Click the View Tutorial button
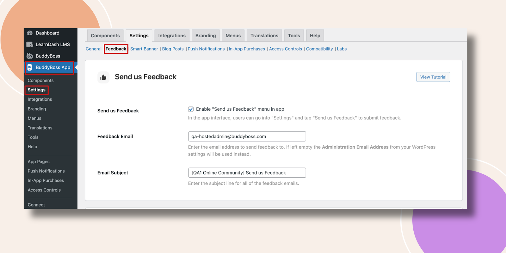 pos(433,77)
